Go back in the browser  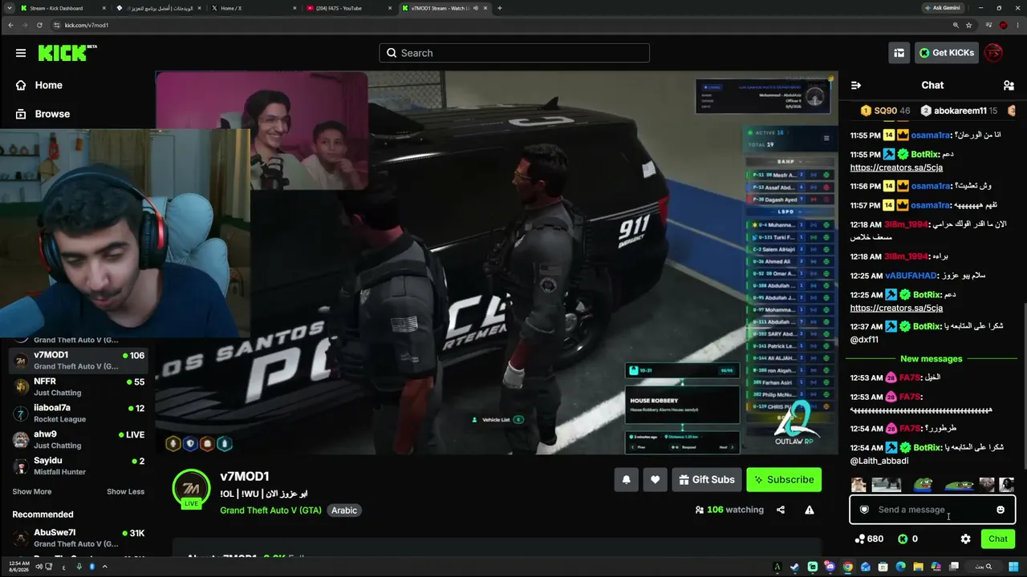click(x=10, y=25)
